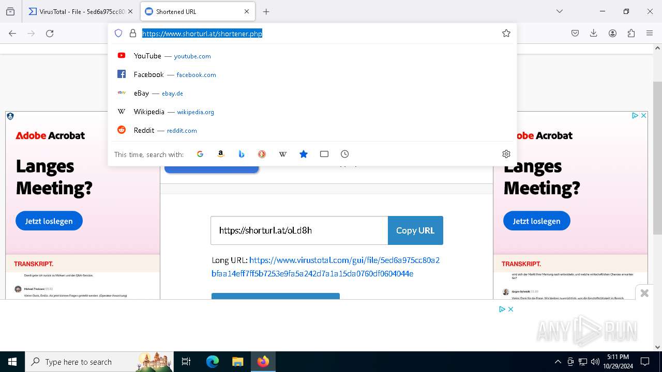The height and width of the screenshot is (372, 662).
Task: Open the tracking protection shield
Action: [x=118, y=33]
